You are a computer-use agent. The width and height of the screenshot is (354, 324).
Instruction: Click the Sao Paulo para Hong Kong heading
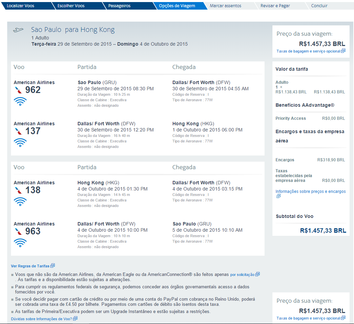click(73, 30)
